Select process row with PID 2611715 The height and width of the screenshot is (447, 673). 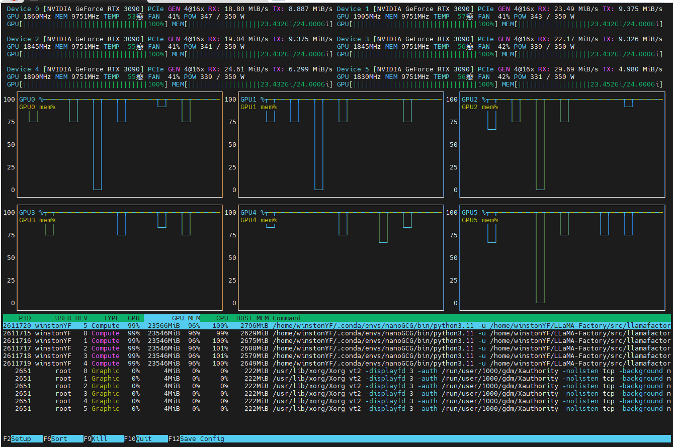click(337, 333)
